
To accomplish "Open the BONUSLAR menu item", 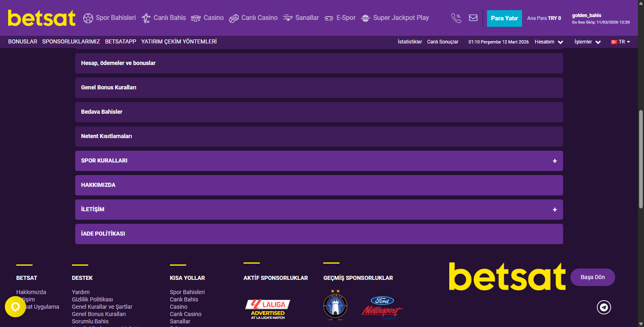I will 22,41.
